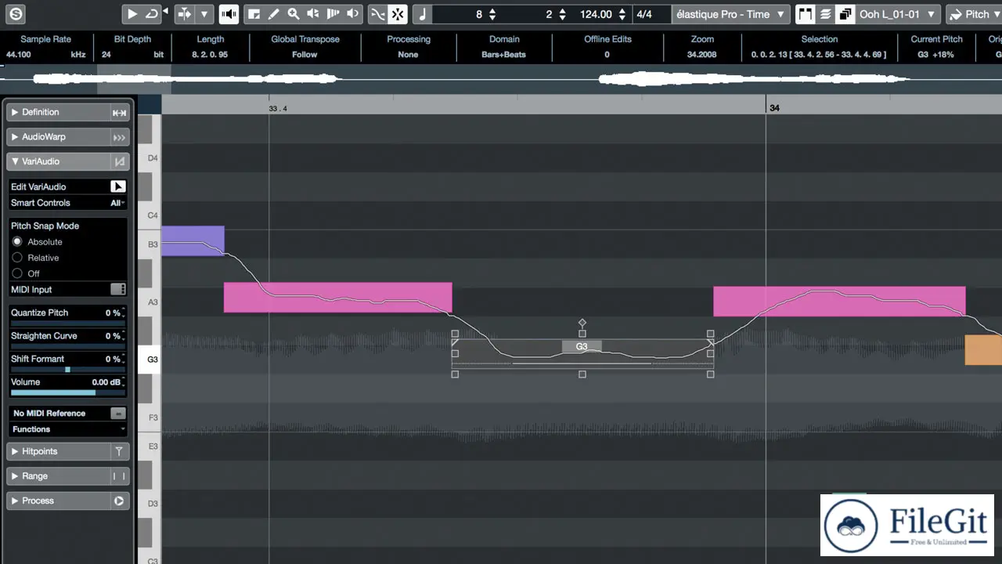Select Relative pitch snap mode
The height and width of the screenshot is (564, 1002).
(x=17, y=257)
